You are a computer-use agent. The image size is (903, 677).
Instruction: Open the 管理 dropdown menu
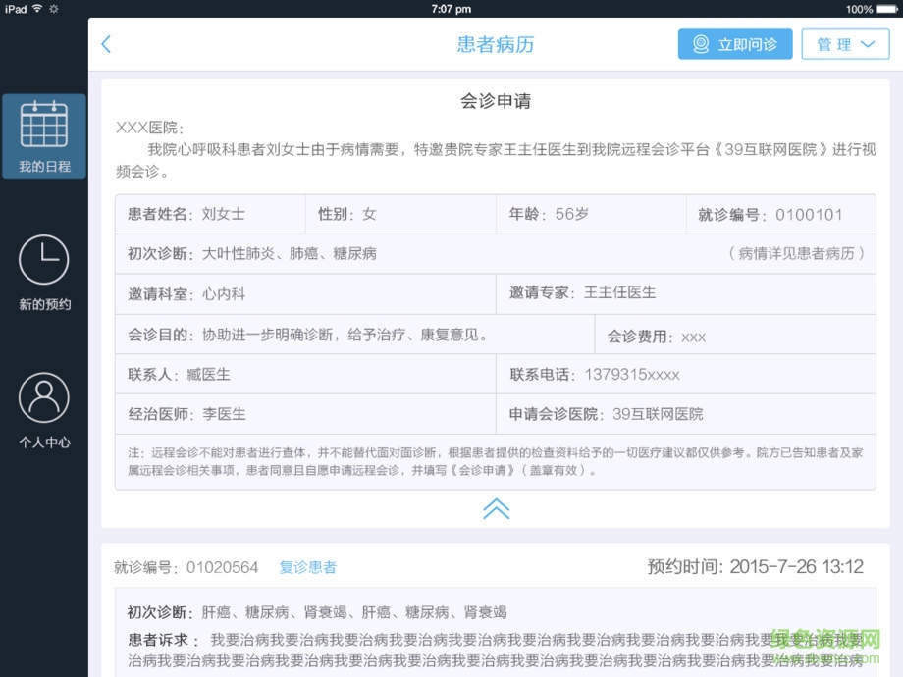[845, 44]
